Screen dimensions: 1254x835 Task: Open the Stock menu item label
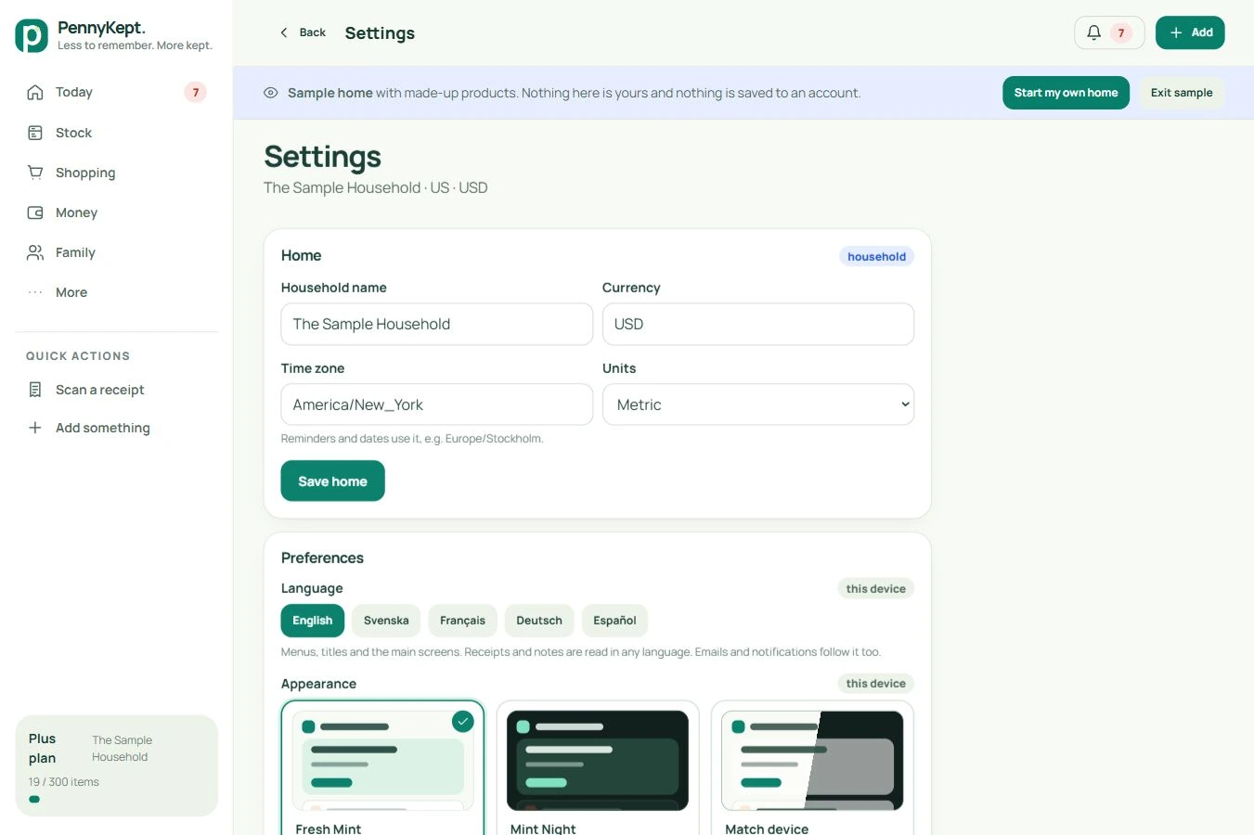73,133
